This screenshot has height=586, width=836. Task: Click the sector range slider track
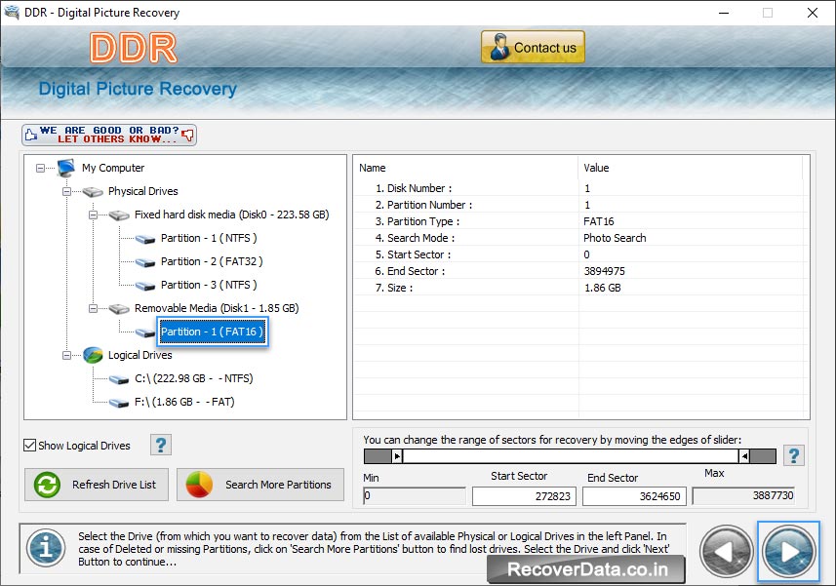pos(570,456)
